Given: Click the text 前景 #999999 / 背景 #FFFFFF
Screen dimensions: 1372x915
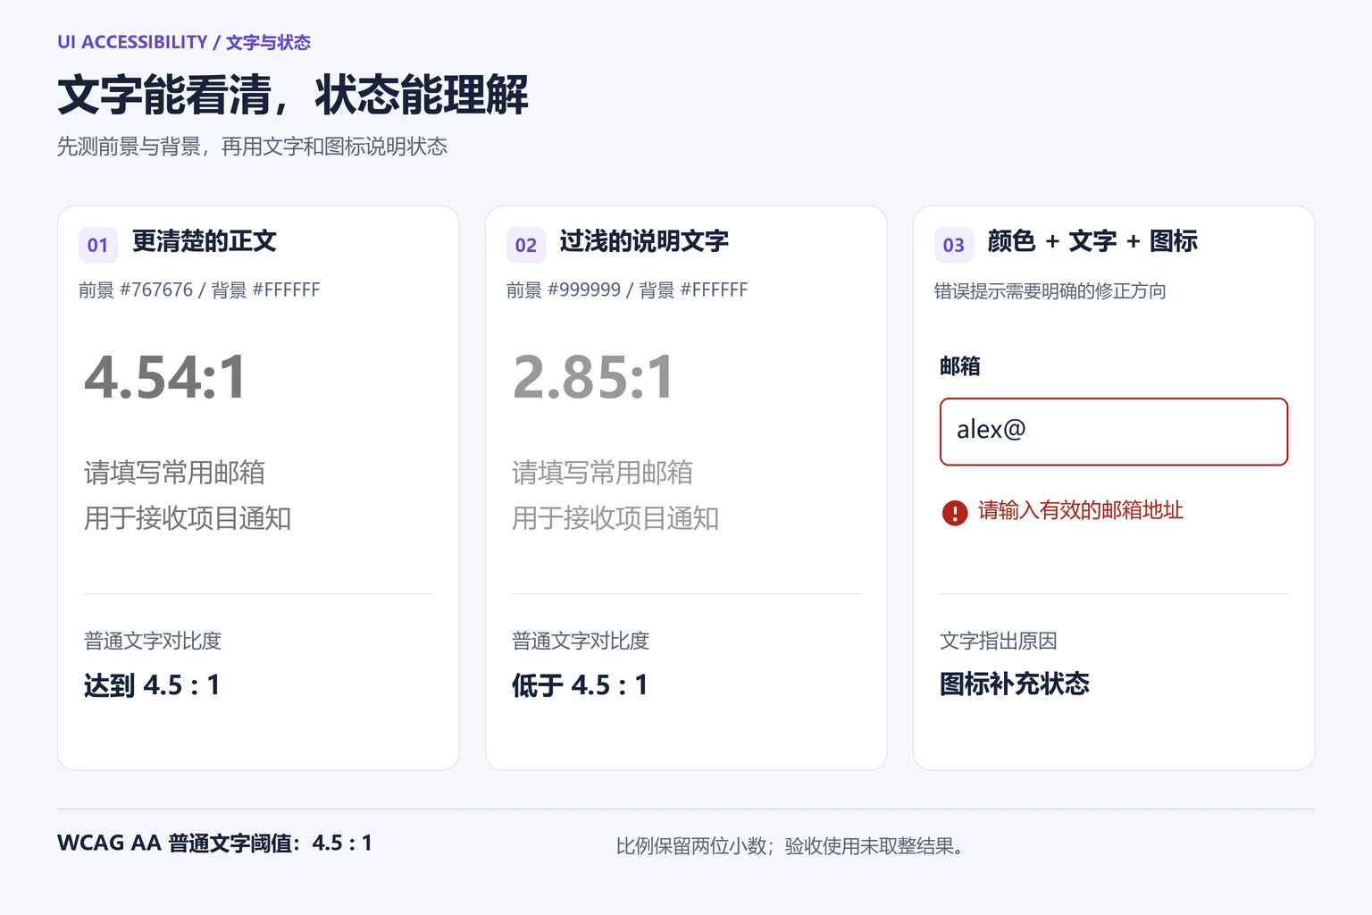Looking at the screenshot, I should [x=627, y=290].
